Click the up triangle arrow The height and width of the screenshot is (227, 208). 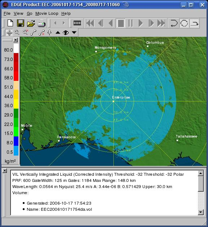58,32
